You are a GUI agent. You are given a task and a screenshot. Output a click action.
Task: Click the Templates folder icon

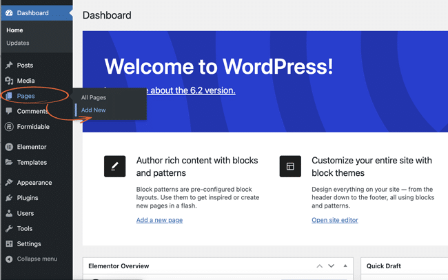(9, 162)
